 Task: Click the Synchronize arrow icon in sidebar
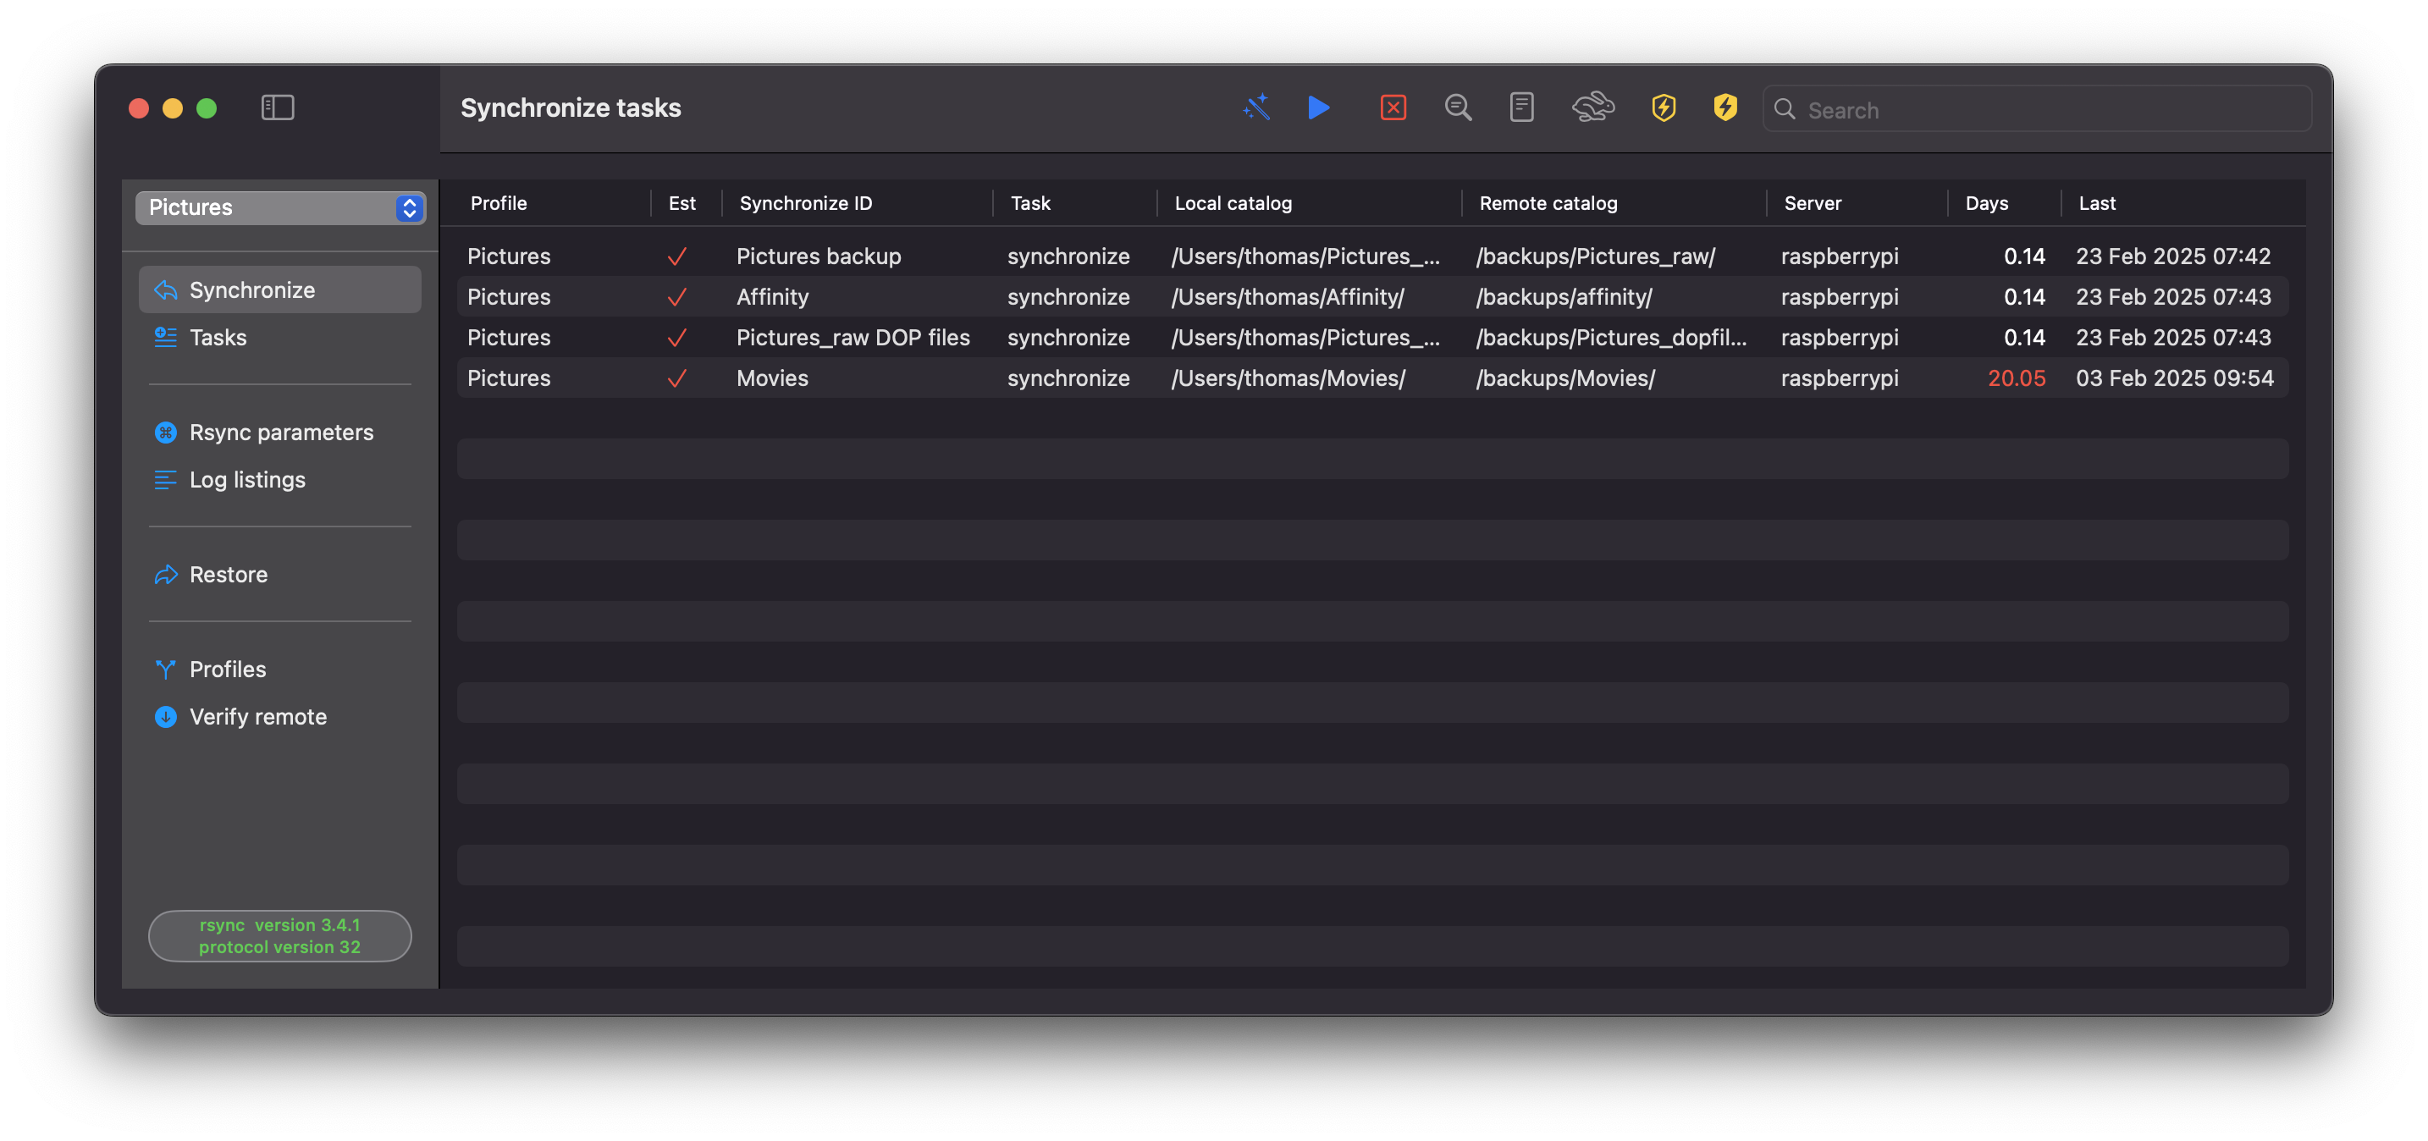point(166,289)
